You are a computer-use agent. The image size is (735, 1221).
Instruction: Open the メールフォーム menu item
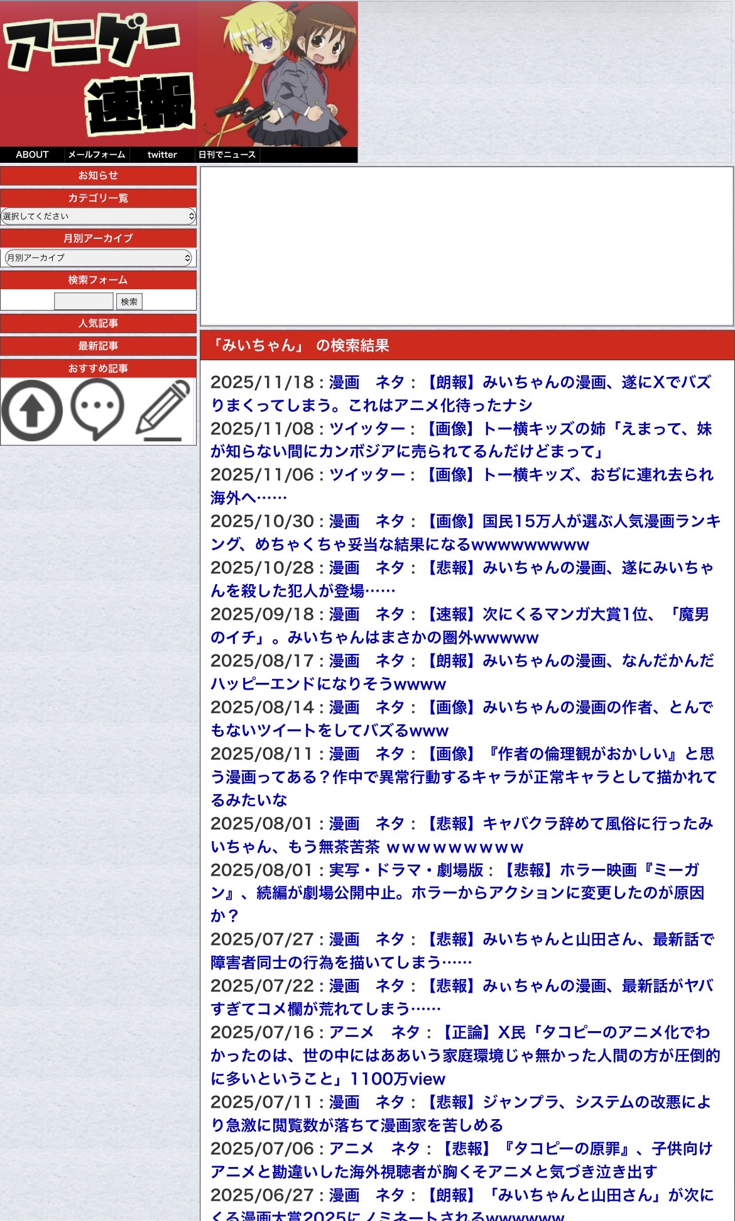click(97, 155)
